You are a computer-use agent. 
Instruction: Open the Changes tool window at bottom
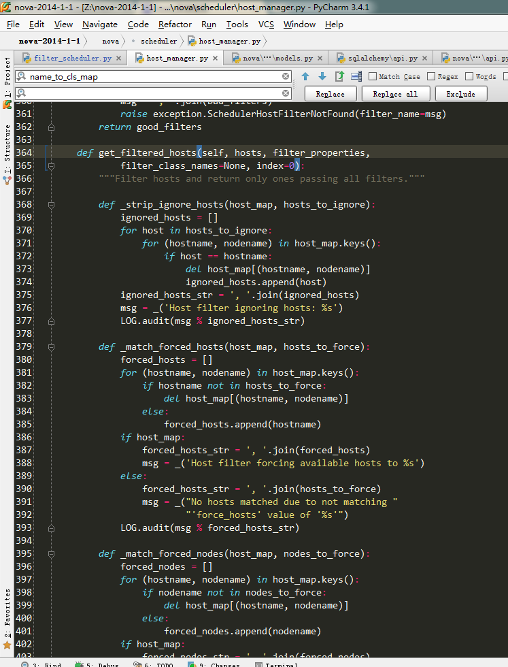click(214, 664)
